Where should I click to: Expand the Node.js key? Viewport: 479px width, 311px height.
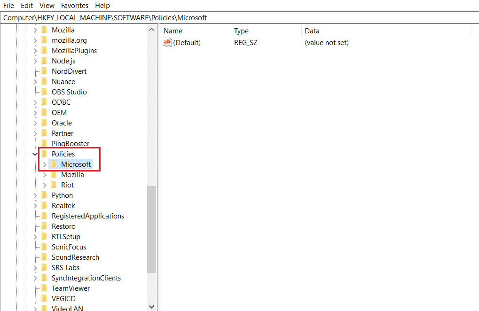coord(35,62)
